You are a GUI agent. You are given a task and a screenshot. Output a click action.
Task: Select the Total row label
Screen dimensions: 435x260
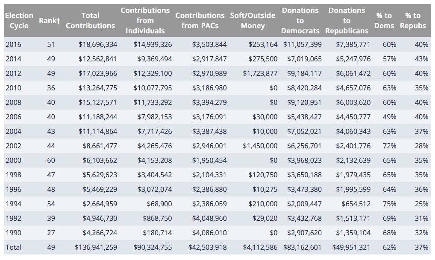tap(13, 247)
